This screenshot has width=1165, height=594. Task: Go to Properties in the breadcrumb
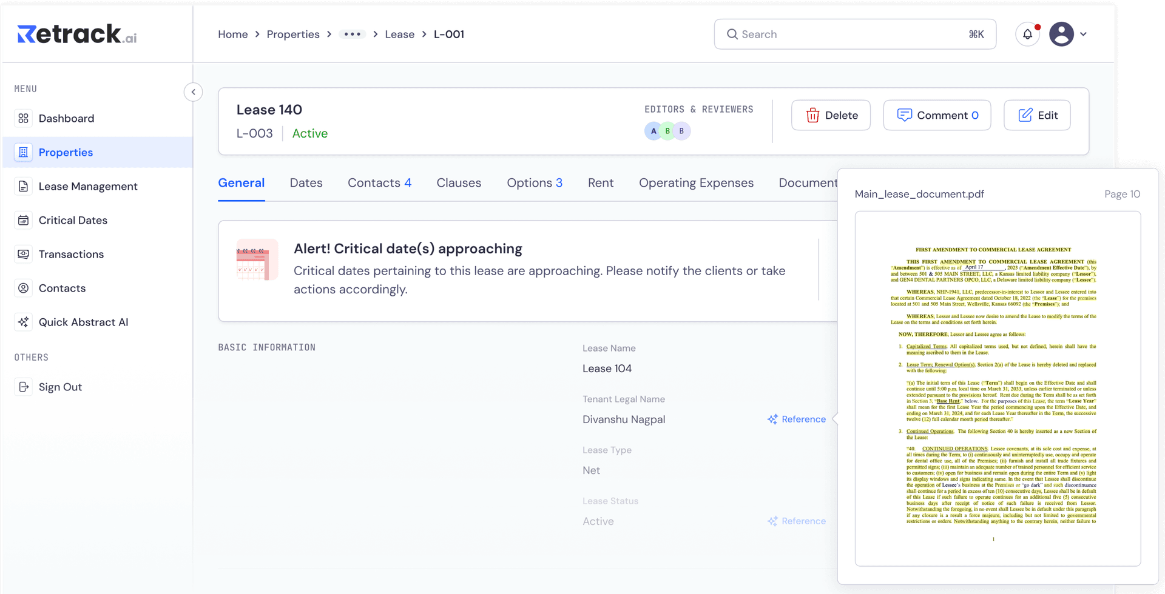293,35
